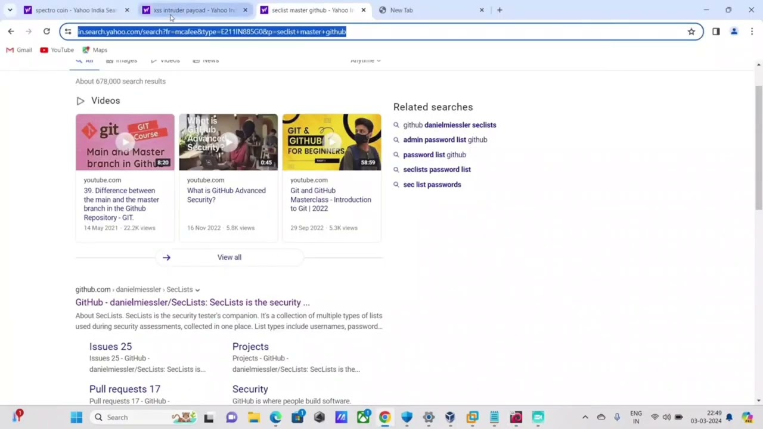The image size is (763, 429).
Task: Open the tab search dropdown arrow
Action: click(10, 10)
